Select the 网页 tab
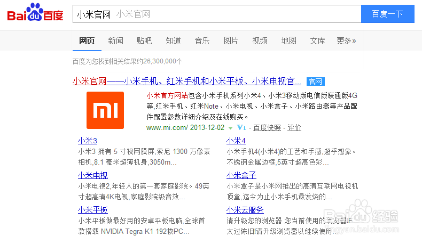This screenshot has width=422, height=244. point(87,41)
